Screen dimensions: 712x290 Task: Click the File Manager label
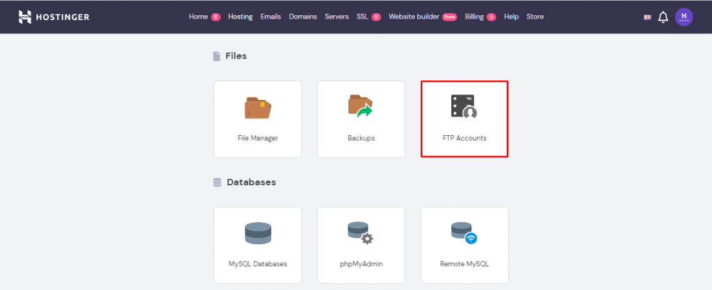(258, 138)
